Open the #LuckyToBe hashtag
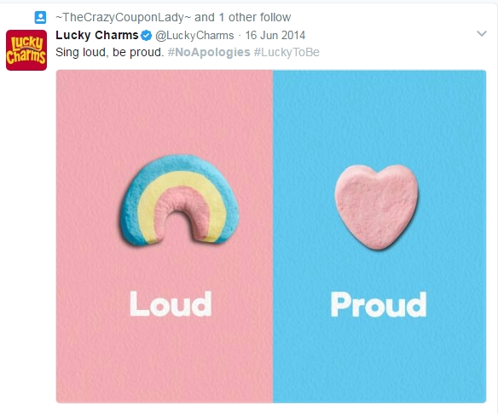This screenshot has height=414, width=498. click(x=287, y=52)
